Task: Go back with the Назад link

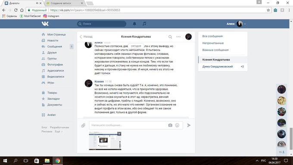Action: pos(86,37)
